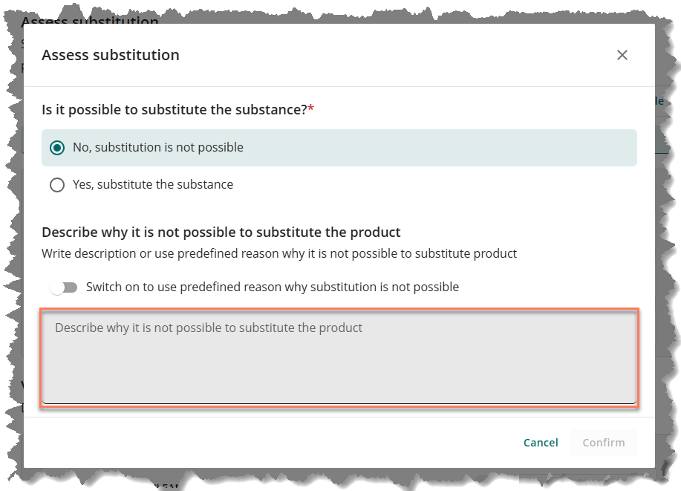Click the 'Yes, substitute the substance' label text
The height and width of the screenshot is (491, 681).
click(x=152, y=185)
